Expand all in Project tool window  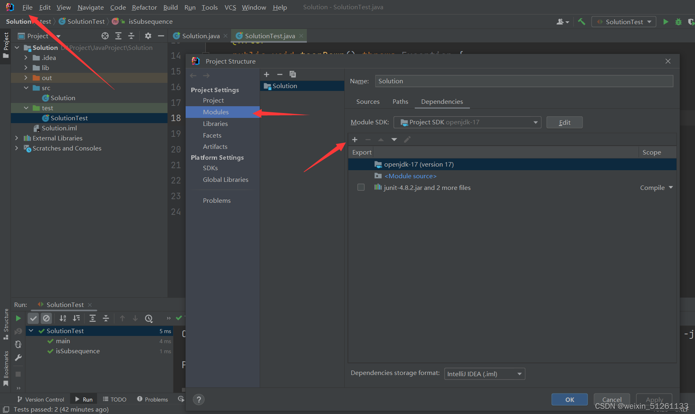tap(118, 36)
